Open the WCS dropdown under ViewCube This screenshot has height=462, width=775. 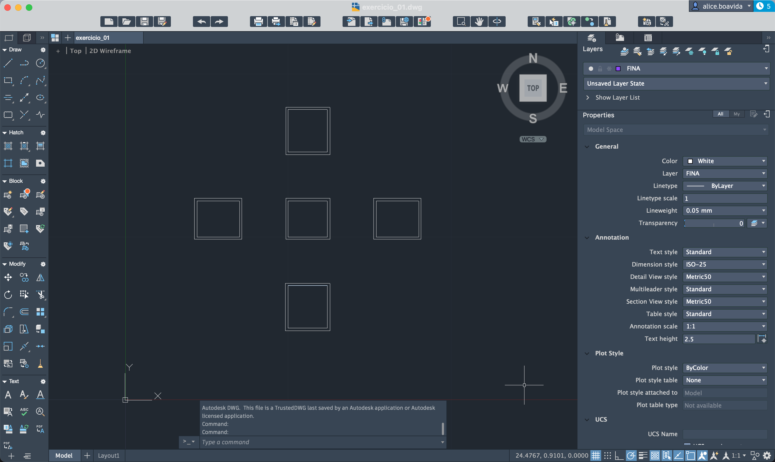tap(533, 139)
